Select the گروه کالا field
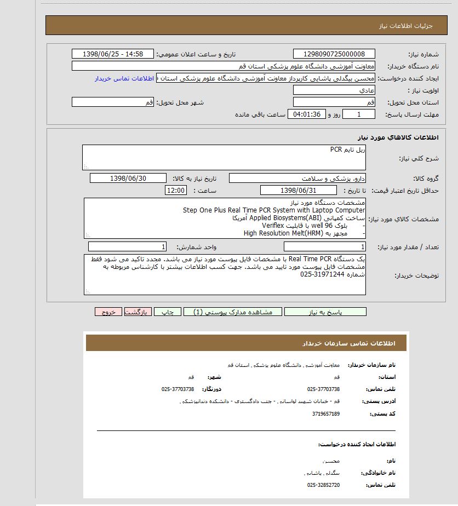458x506 pixels. point(297,178)
